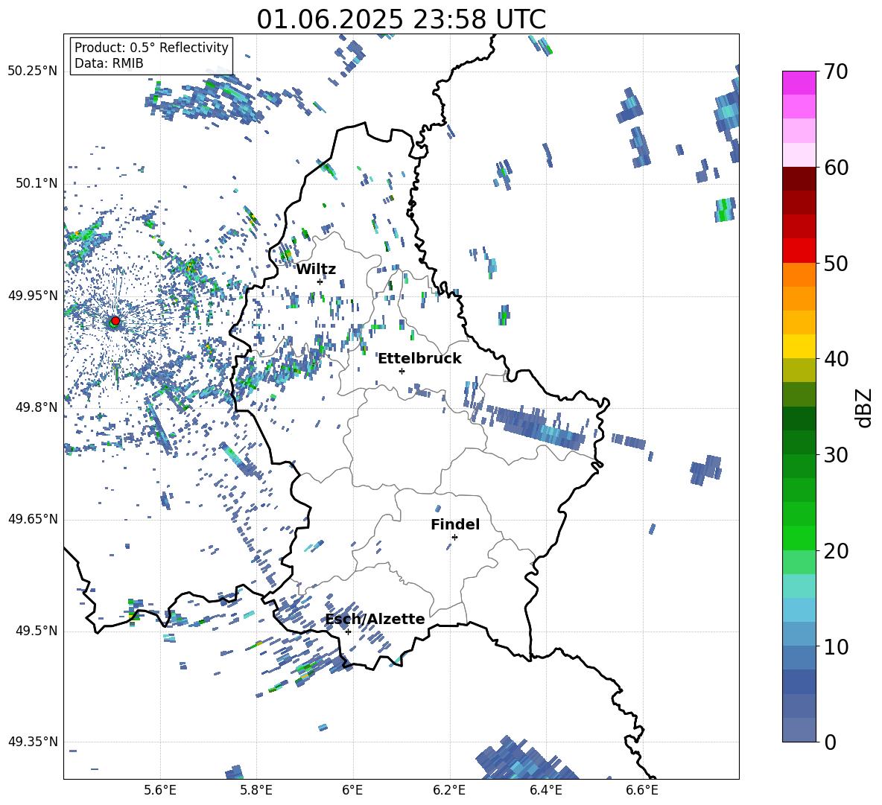
Task: Click the 6.2°E longitude label
Action: pos(449,790)
